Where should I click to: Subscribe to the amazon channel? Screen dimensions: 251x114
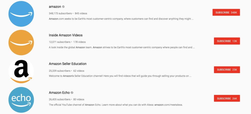pos(226,12)
